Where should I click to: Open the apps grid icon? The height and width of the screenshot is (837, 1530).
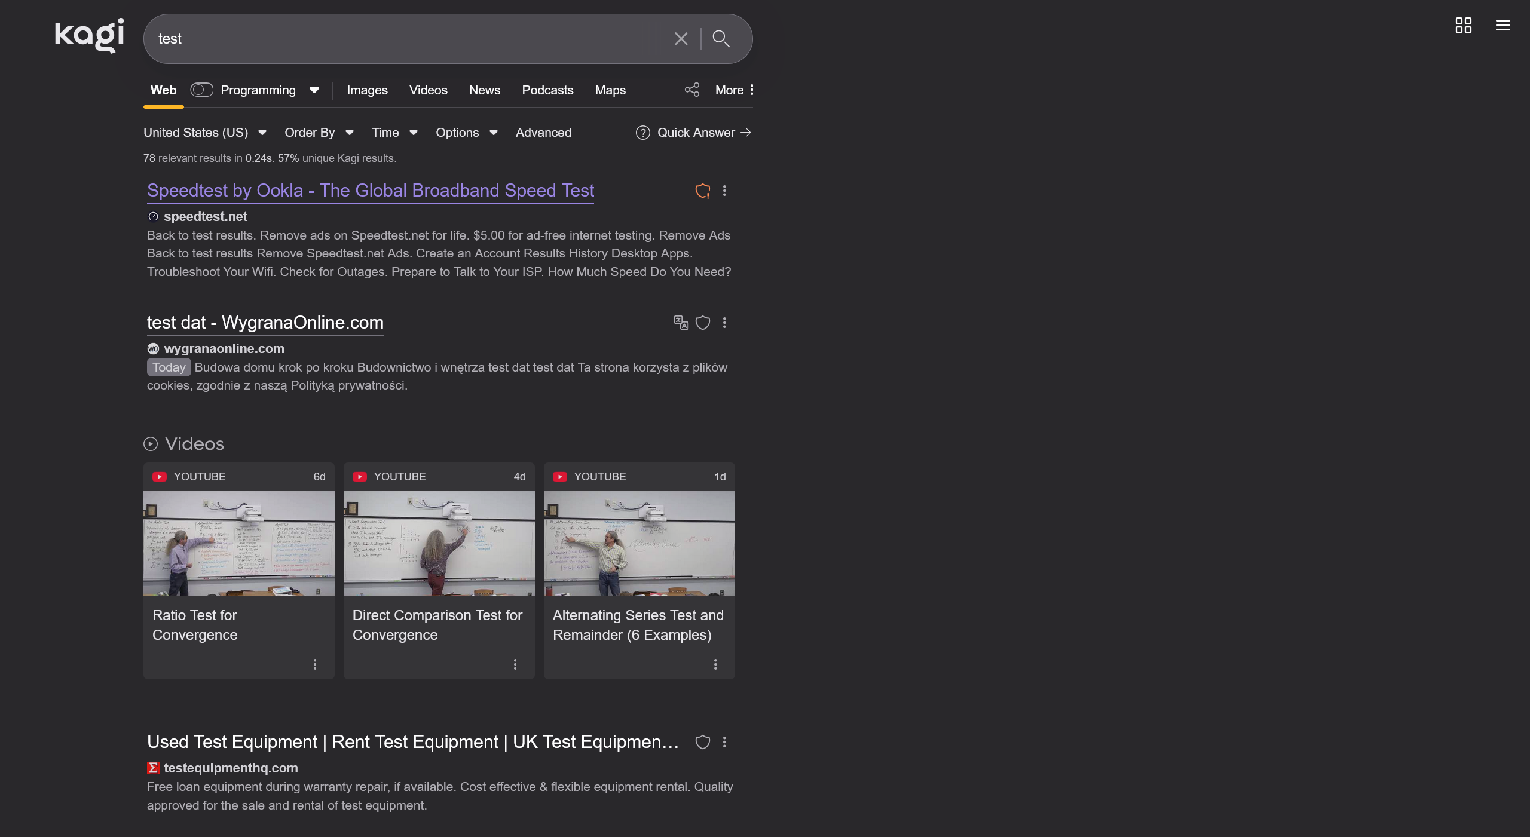pos(1463,25)
